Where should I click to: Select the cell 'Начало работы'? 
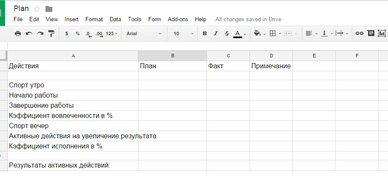(x=73, y=95)
